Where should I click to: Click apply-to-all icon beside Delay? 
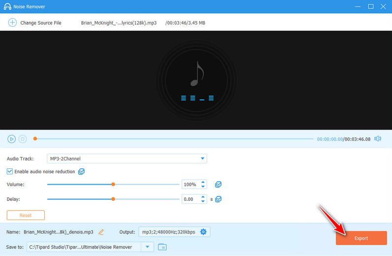(x=218, y=199)
